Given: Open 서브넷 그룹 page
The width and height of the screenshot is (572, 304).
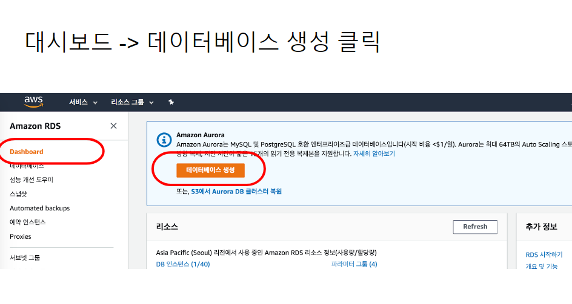Looking at the screenshot, I should 25,257.
